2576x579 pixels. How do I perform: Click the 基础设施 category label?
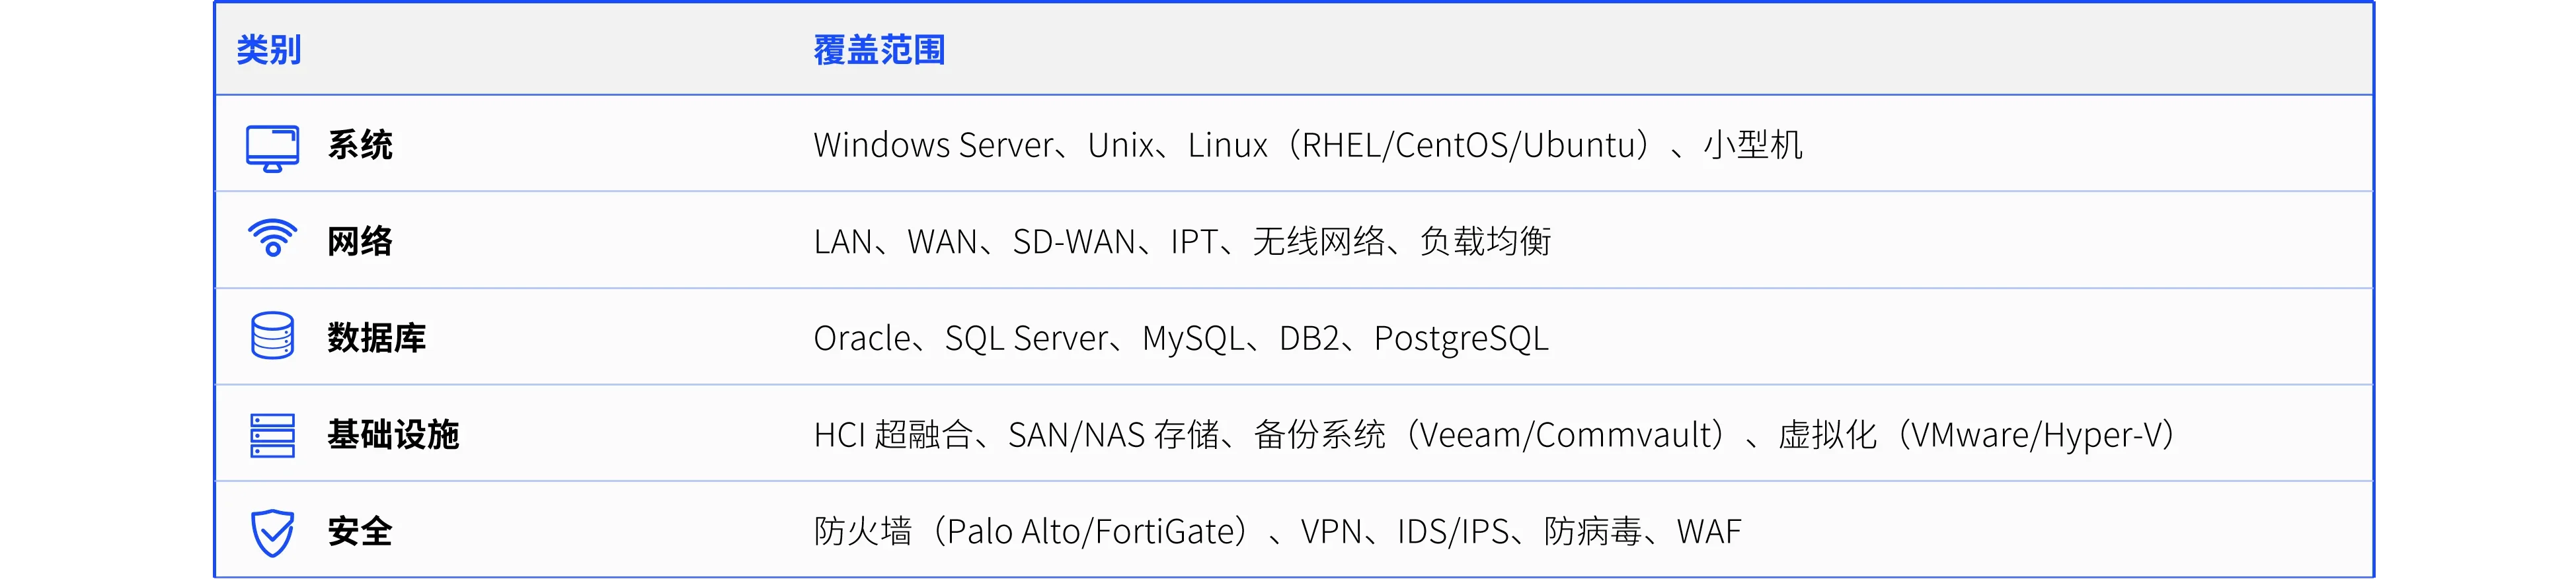click(393, 435)
